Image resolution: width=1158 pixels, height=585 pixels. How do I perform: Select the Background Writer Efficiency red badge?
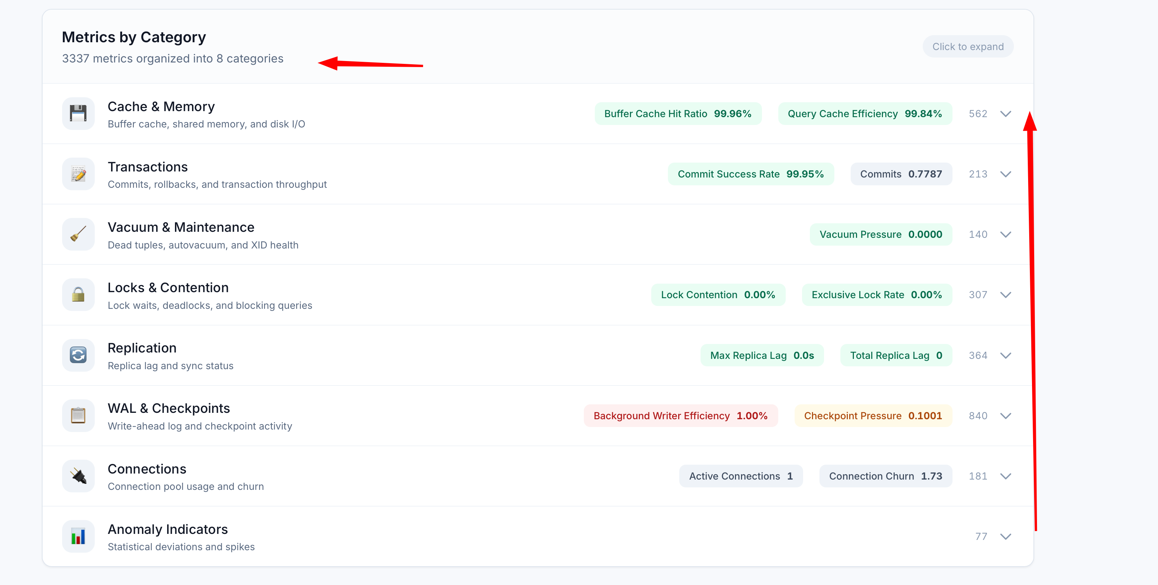click(680, 416)
